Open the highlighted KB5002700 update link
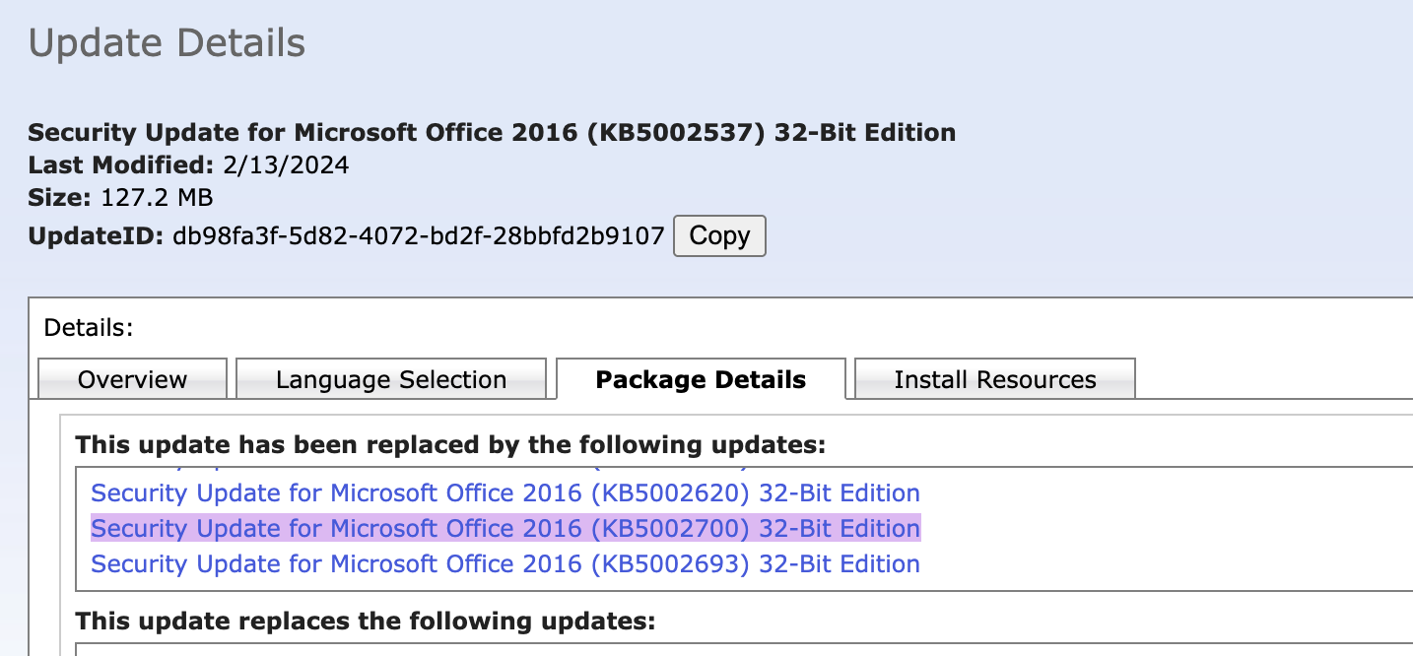This screenshot has height=656, width=1413. pyautogui.click(x=505, y=528)
